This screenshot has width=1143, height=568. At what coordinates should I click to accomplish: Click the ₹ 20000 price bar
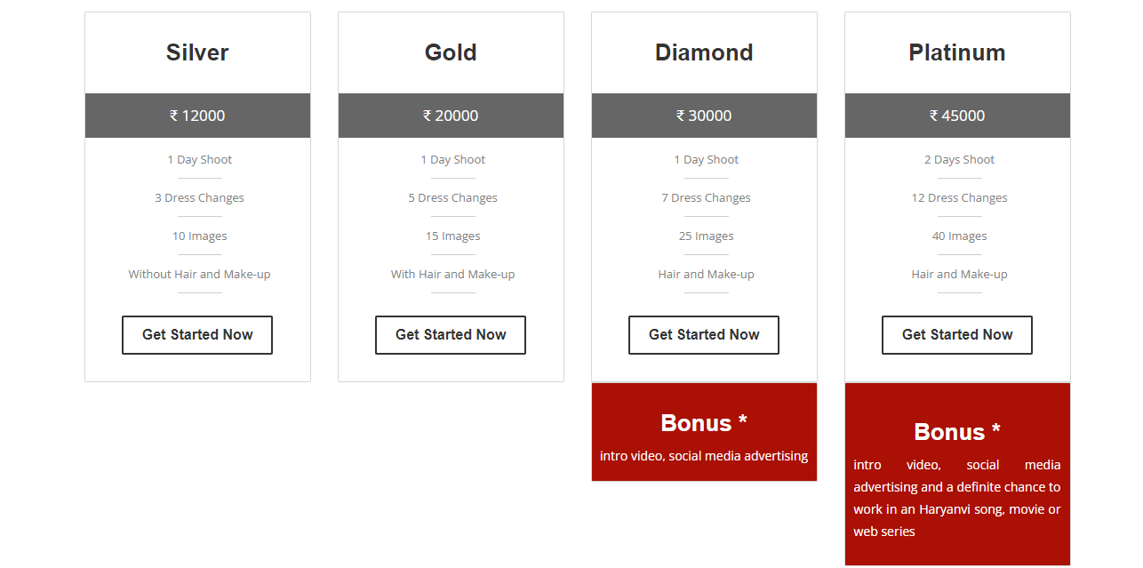(x=451, y=116)
